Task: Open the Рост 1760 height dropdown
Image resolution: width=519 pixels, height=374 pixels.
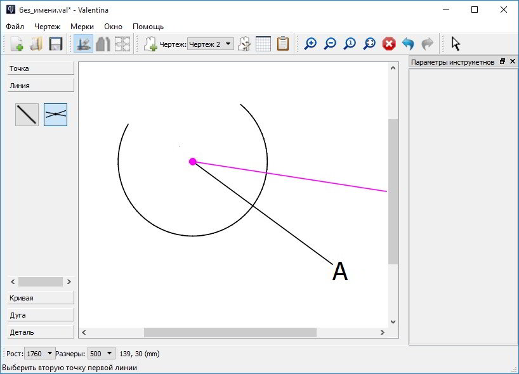Action: tap(39, 354)
